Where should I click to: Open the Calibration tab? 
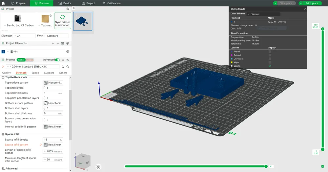[112, 3]
